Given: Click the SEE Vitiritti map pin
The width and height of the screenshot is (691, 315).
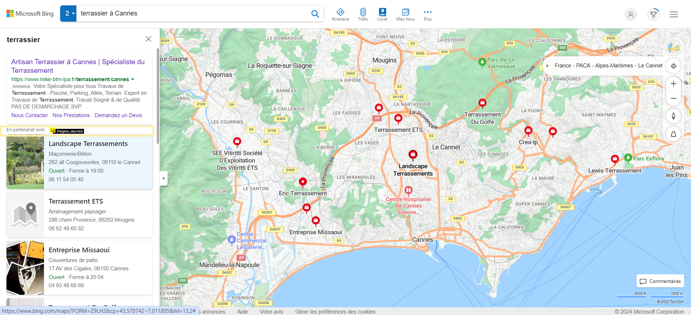Looking at the screenshot, I should pos(237,142).
